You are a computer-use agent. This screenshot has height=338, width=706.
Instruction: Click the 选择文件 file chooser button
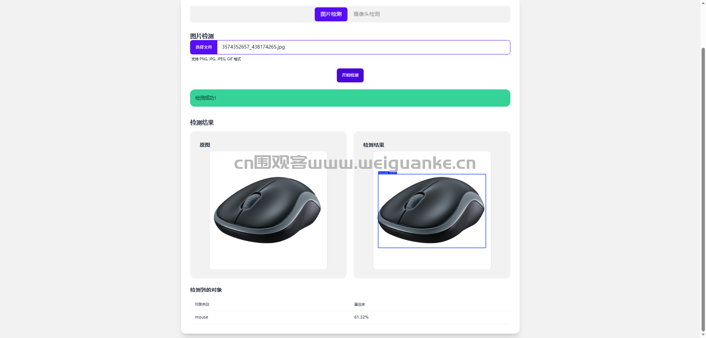pos(204,47)
